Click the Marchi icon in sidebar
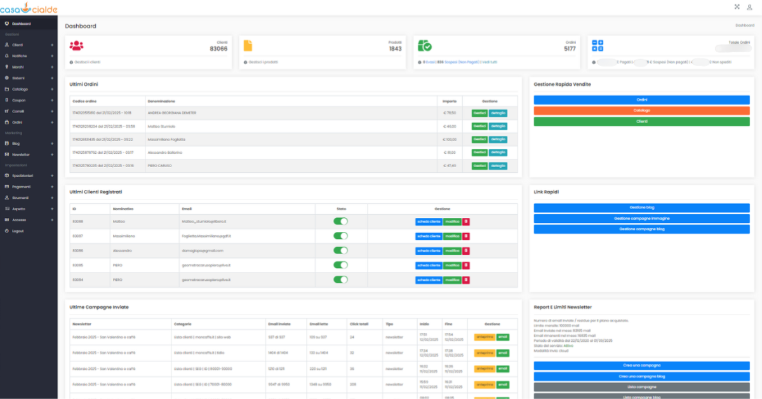This screenshot has width=762, height=399. coord(6,67)
